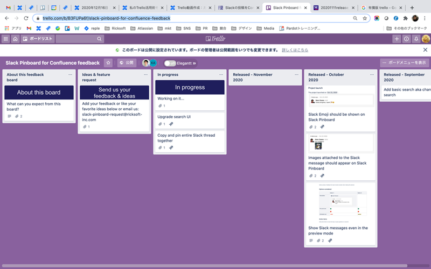Click Jira icon on Slack Emoji card
Screen dimensions: 431x269
pyautogui.click(x=322, y=127)
